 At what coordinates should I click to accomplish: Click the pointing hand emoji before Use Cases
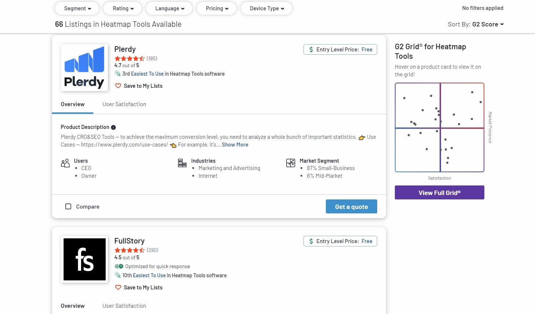pyautogui.click(x=362, y=137)
